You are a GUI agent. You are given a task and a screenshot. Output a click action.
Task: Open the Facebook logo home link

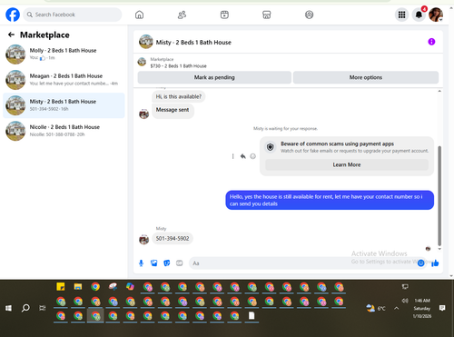point(13,15)
